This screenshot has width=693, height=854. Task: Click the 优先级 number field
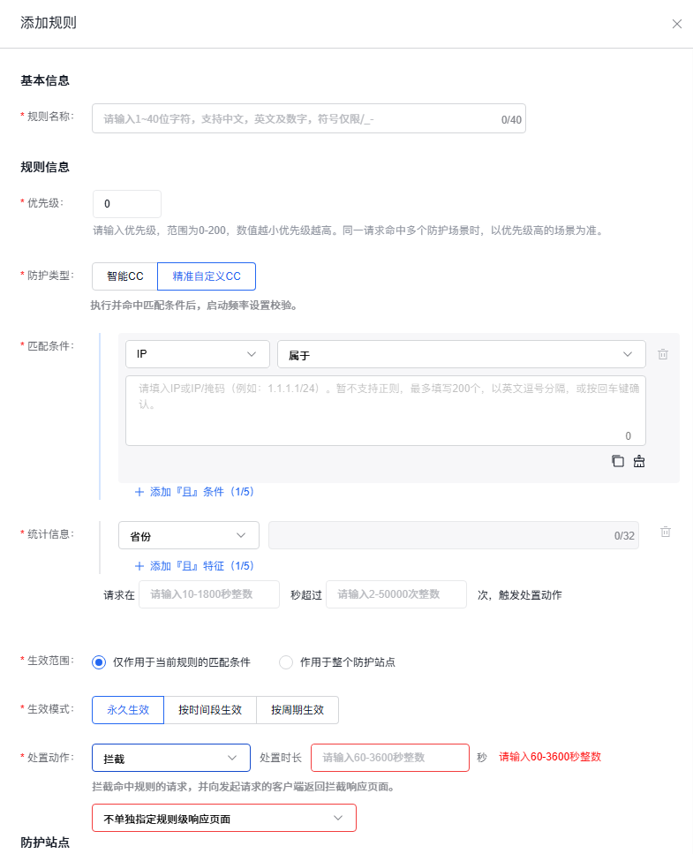(x=127, y=204)
